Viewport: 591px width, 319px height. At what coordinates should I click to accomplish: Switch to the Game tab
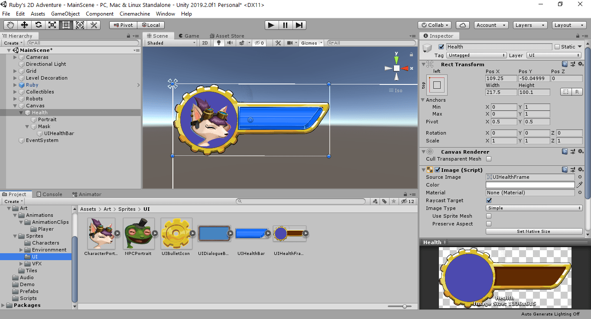188,36
